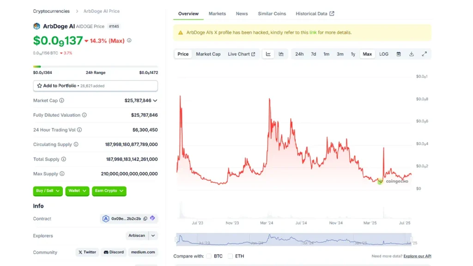Switch to the Similar Coins tab
Screen dimensions: 473x266
click(272, 13)
